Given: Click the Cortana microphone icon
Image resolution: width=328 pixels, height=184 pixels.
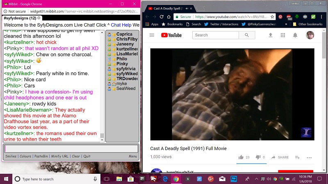Looking at the screenshot, I should coord(95,179).
